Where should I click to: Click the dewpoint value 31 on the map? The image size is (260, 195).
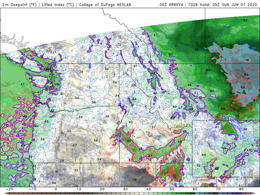pos(110,178)
